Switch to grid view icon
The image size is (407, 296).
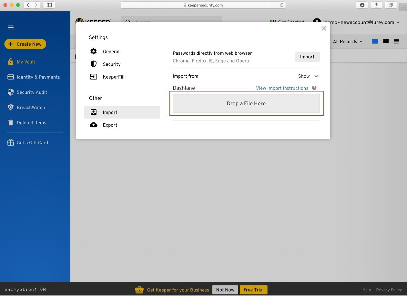[x=386, y=41]
